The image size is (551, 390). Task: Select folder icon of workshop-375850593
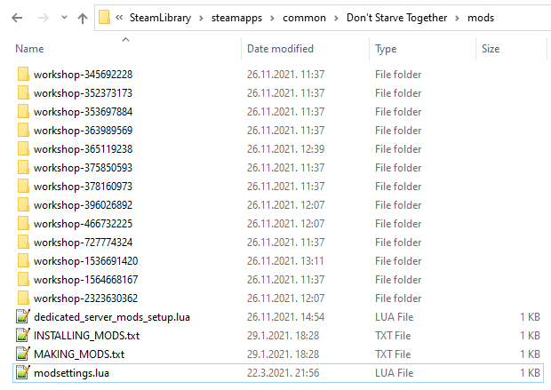tap(23, 167)
